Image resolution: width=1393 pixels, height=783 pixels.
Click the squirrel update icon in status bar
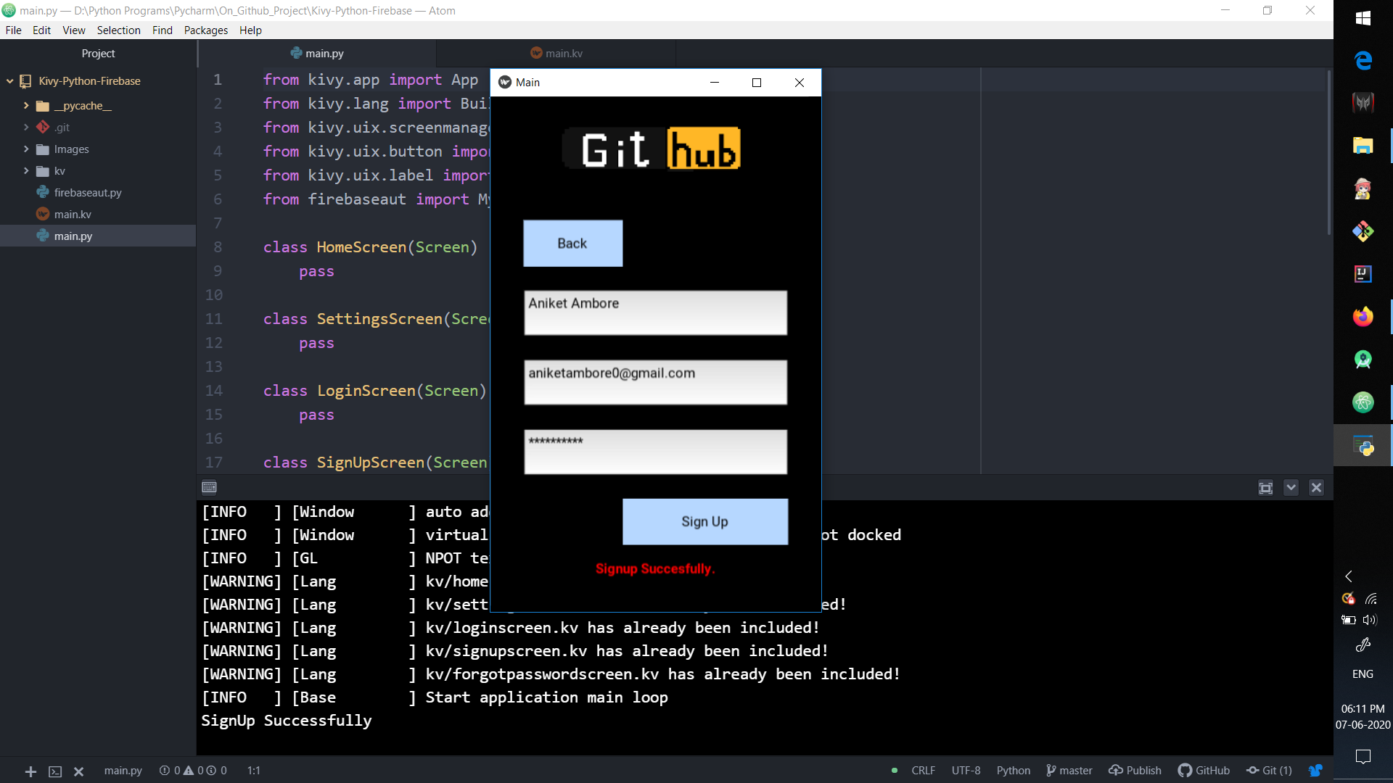click(x=1315, y=771)
